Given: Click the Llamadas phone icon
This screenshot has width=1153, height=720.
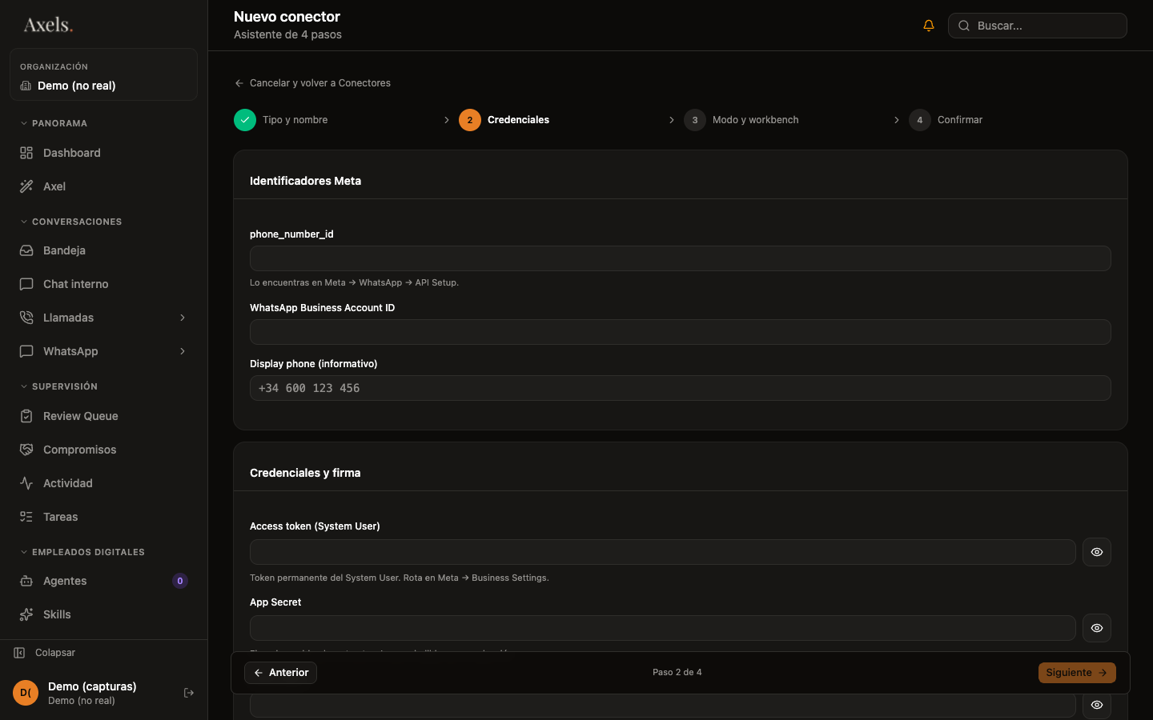Looking at the screenshot, I should tap(26, 318).
